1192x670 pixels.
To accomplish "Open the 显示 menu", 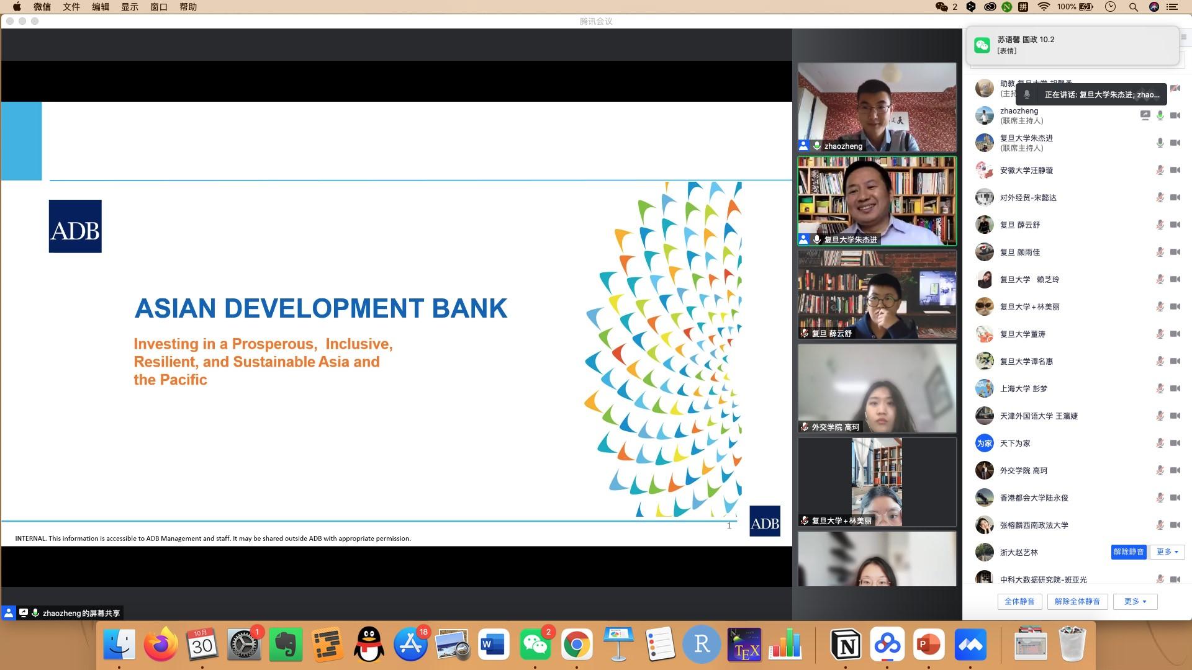I will 130,7.
